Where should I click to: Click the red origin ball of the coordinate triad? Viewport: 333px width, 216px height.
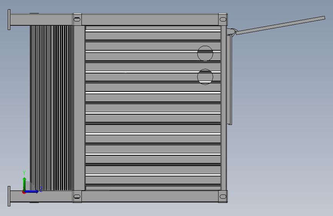[24, 192]
